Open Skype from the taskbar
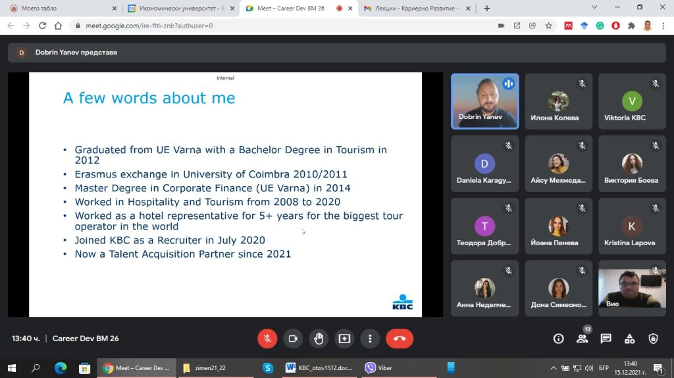This screenshot has height=378, width=674. click(268, 368)
